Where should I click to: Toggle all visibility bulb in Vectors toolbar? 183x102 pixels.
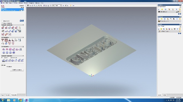[180, 9]
